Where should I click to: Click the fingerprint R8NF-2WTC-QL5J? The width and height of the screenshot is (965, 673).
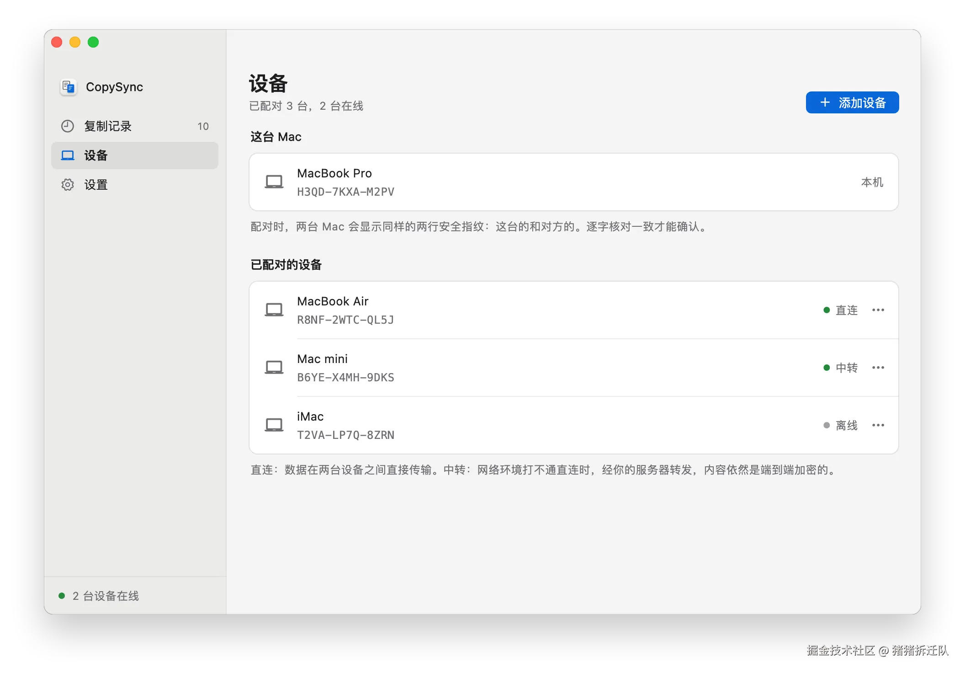[345, 320]
